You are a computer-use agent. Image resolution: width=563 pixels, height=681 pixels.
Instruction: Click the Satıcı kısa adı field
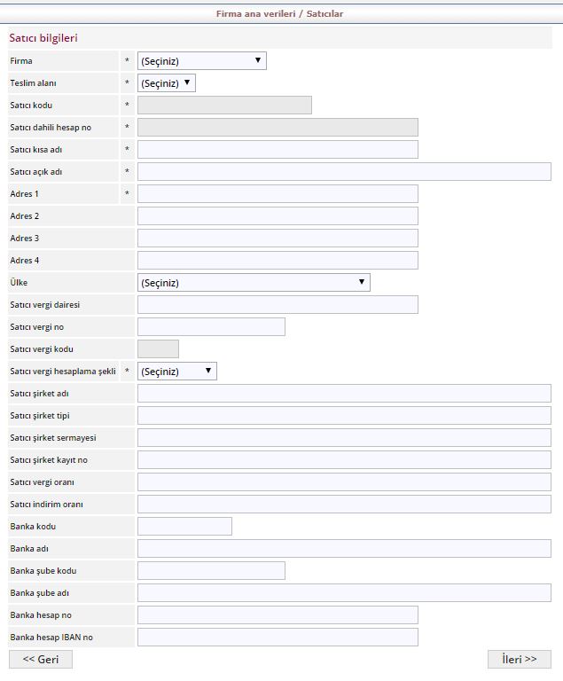(278, 150)
